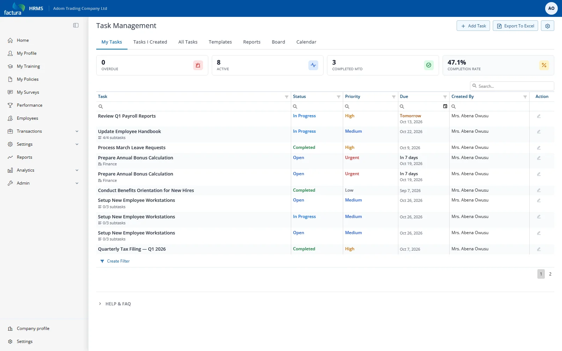Image resolution: width=562 pixels, height=351 pixels.
Task: Click the Status column filter input
Action: coord(317,106)
